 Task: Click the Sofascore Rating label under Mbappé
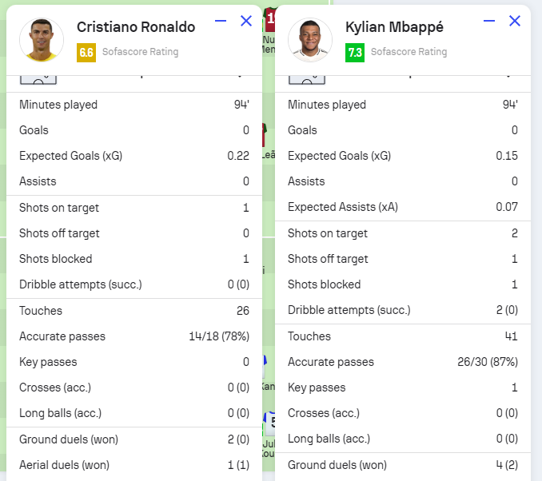408,52
